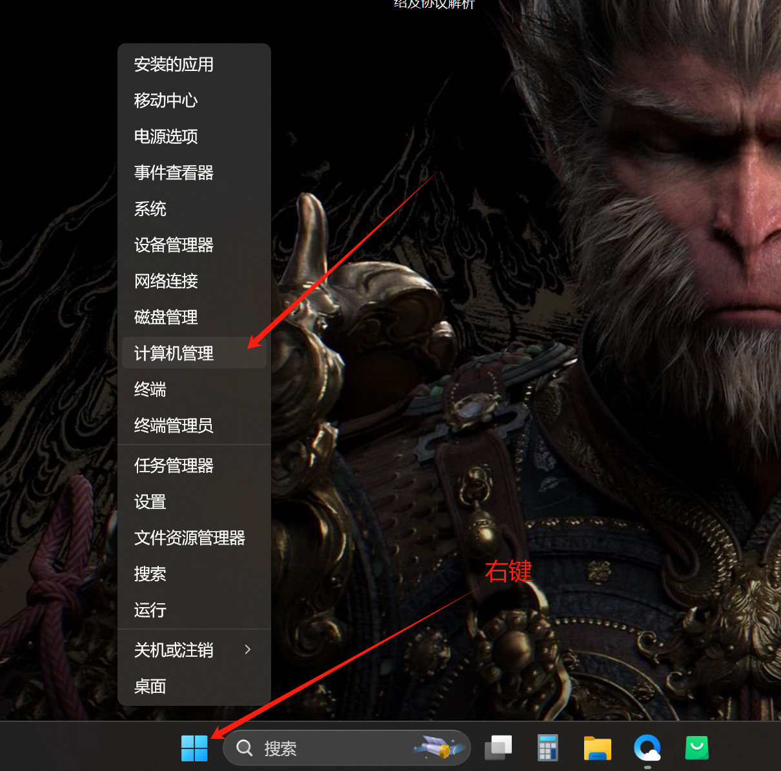
Task: Choose 任务管理器 in the menu
Action: 174,465
